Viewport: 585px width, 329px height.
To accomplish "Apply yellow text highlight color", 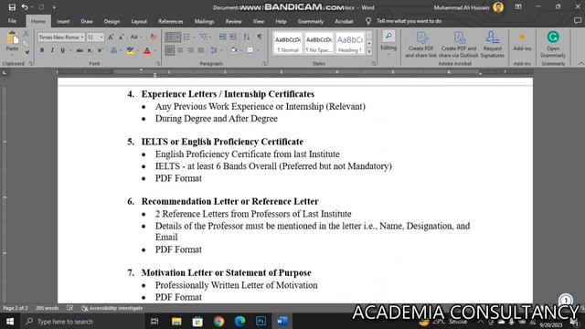I will (x=130, y=50).
